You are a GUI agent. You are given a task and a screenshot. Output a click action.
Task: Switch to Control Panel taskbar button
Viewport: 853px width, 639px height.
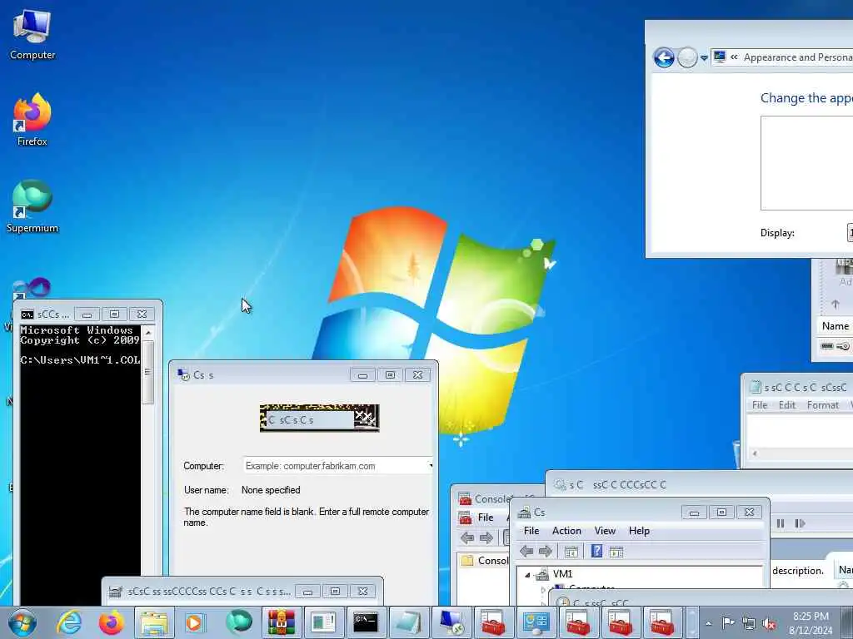536,622
